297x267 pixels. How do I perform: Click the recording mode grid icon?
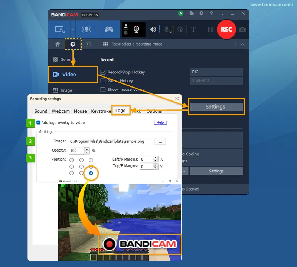click(x=105, y=44)
